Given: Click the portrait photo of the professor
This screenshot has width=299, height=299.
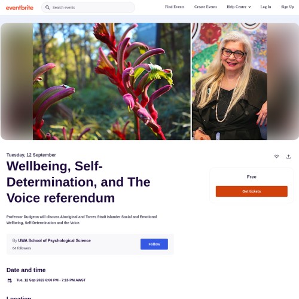Looking at the screenshot, I should click(230, 81).
